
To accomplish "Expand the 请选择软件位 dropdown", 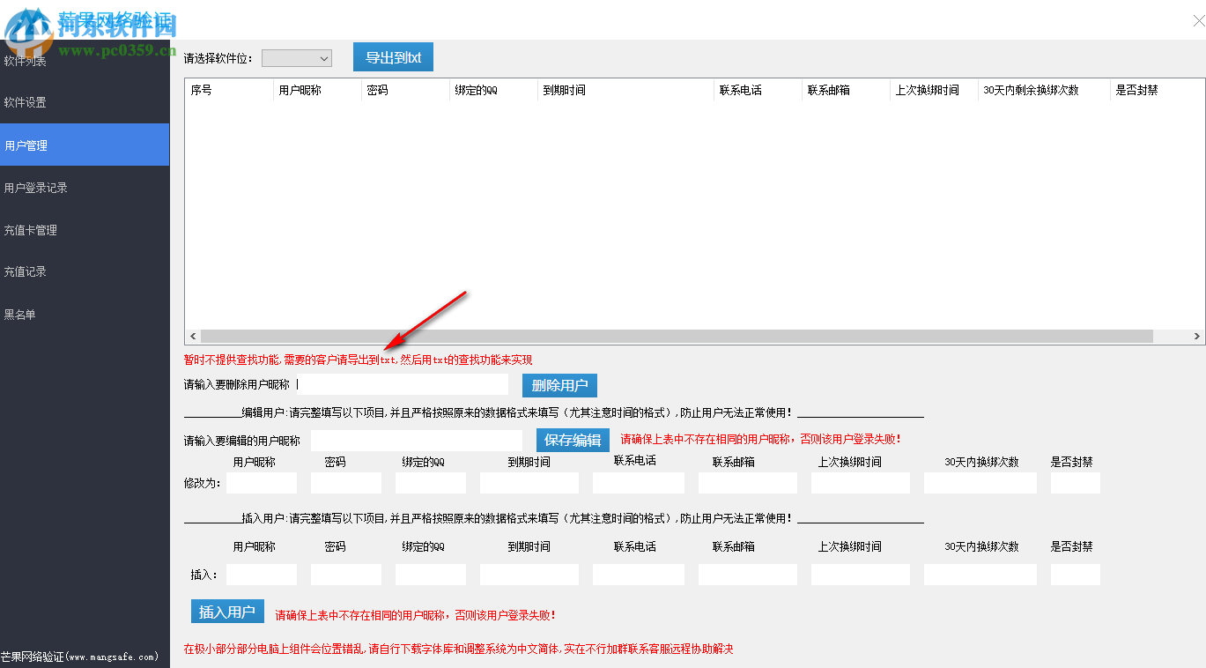I will click(x=297, y=57).
